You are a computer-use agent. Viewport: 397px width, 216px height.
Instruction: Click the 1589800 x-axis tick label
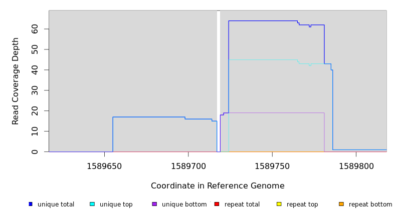point(356,166)
